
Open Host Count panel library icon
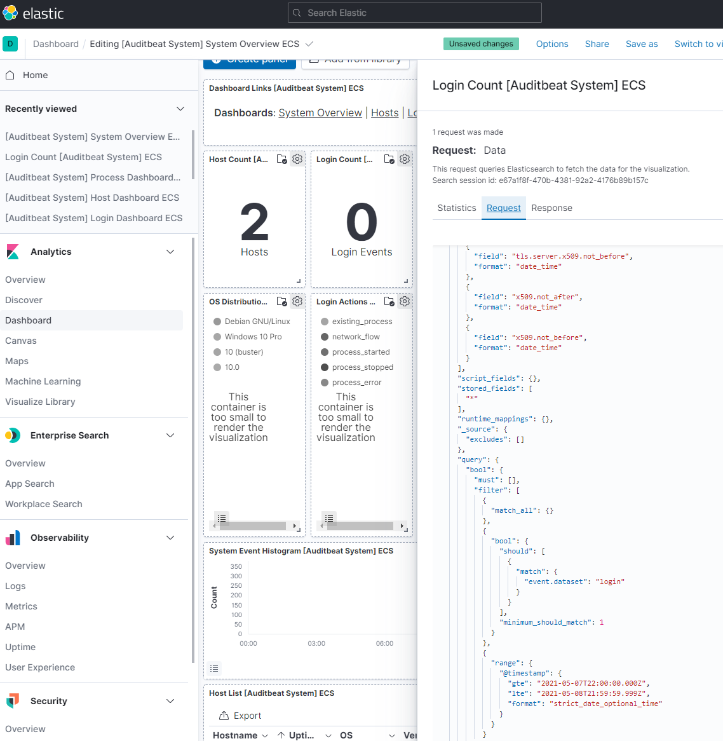pos(281,160)
